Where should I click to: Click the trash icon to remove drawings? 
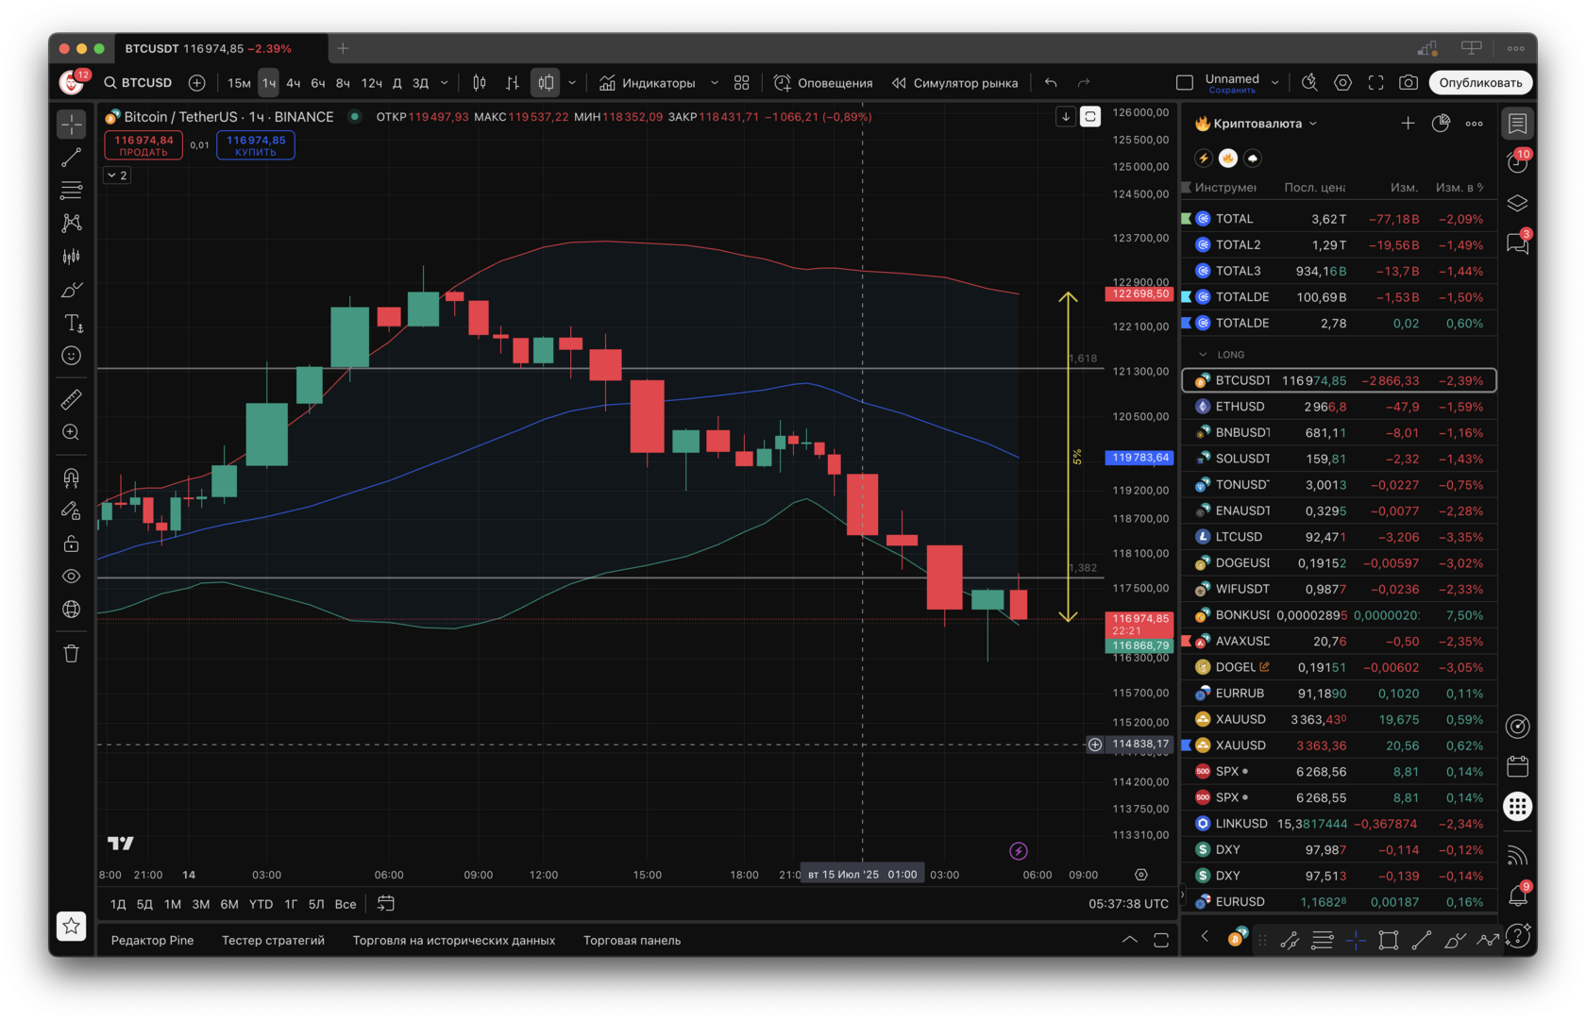72,653
